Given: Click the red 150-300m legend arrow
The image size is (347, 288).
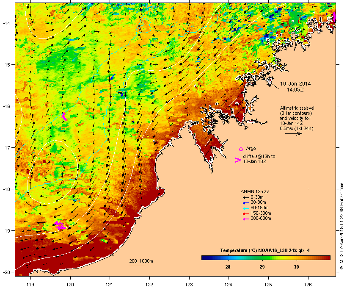Looking at the screenshot, I should [x=245, y=213].
